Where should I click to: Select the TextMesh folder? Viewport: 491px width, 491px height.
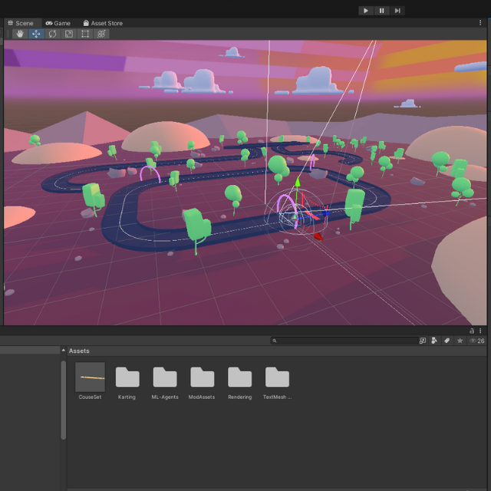click(x=277, y=377)
